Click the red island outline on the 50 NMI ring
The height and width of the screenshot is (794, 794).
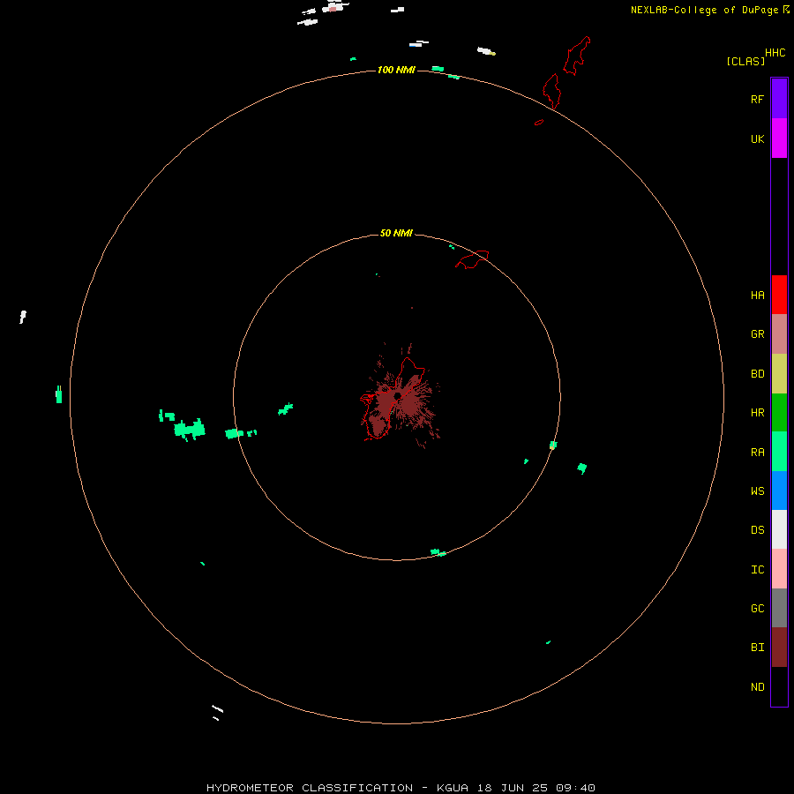(473, 259)
